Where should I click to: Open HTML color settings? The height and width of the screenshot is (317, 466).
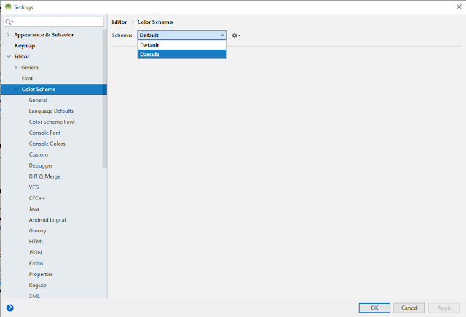[x=36, y=241]
